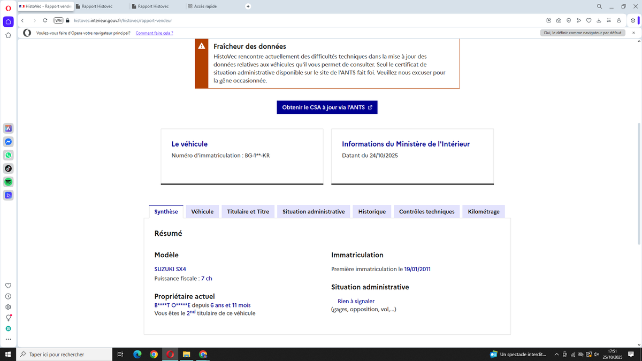Open the 'Titulaire et Titre' tab
Viewport: 642px width, 361px height.
click(x=248, y=212)
